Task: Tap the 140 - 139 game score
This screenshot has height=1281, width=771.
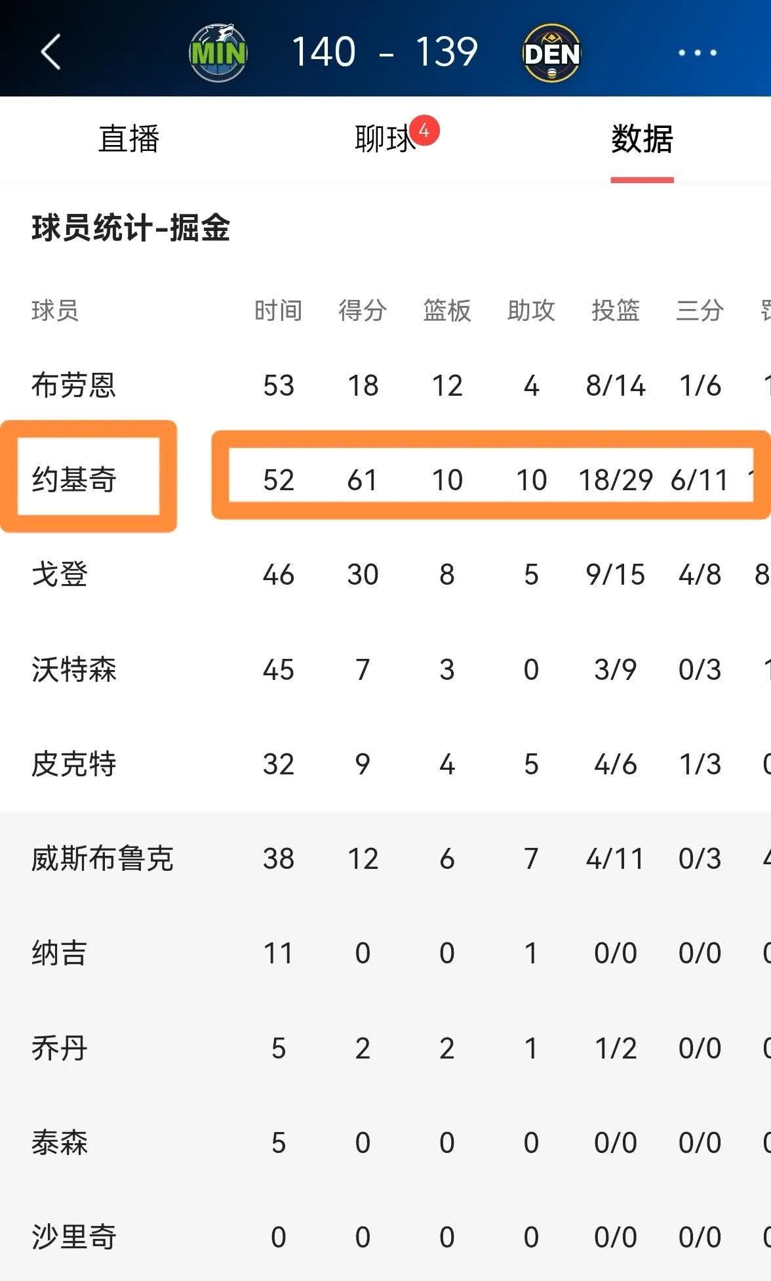Action: click(x=384, y=52)
